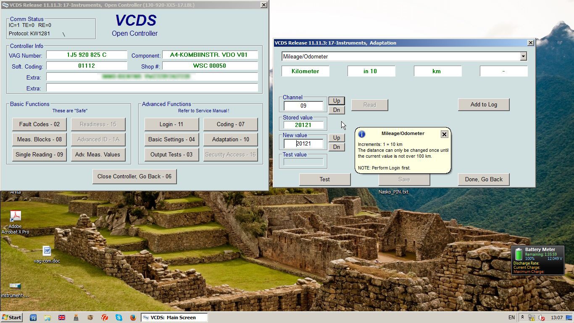Open Fault Codes - 02
Image resolution: width=574 pixels, height=323 pixels.
coord(39,124)
